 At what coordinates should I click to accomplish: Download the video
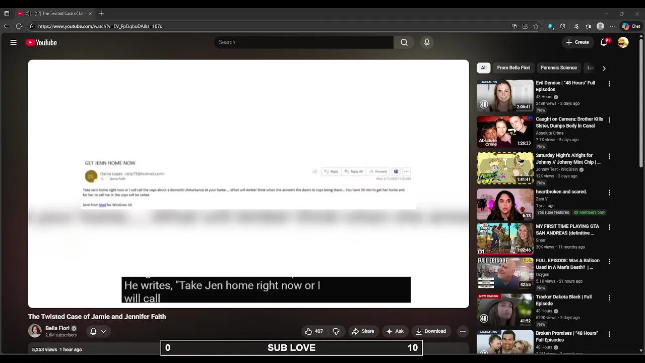[x=431, y=331]
